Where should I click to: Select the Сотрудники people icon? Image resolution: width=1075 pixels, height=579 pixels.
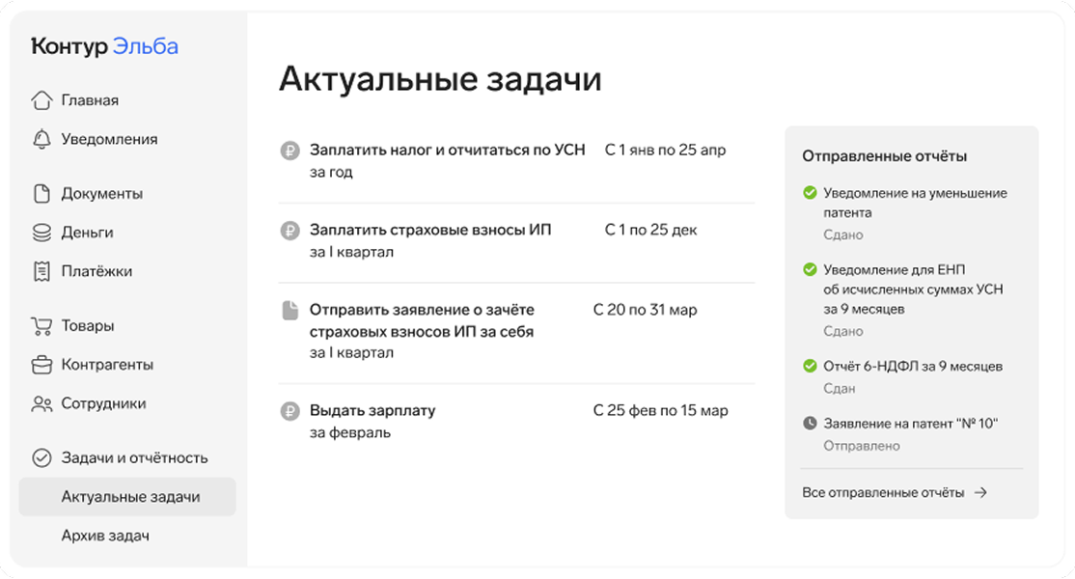pos(39,403)
